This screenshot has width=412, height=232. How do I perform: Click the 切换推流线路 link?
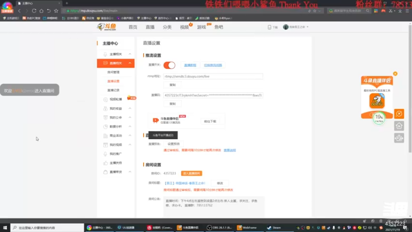pyautogui.click(x=213, y=65)
